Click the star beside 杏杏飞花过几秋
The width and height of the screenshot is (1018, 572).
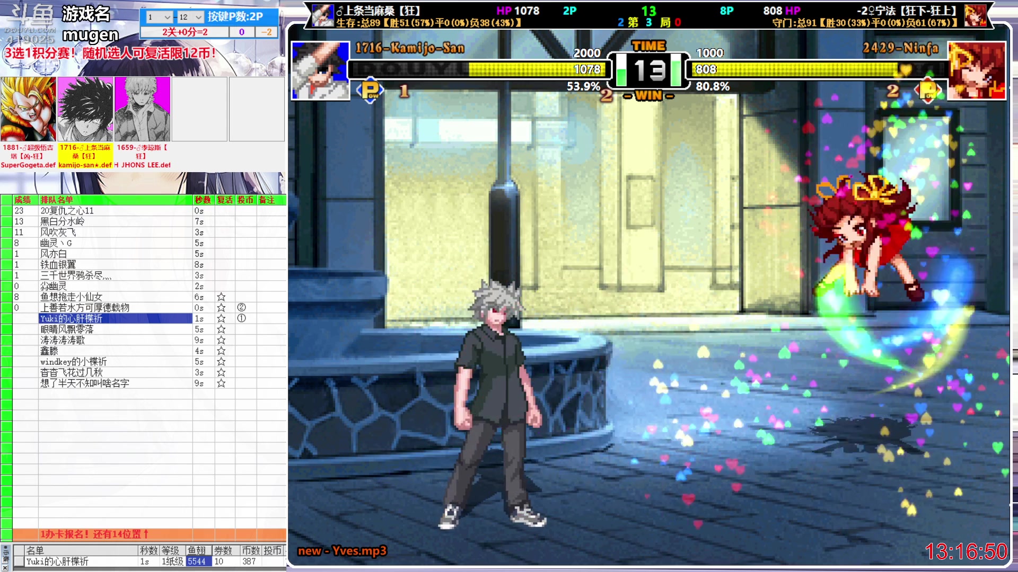[x=221, y=372]
